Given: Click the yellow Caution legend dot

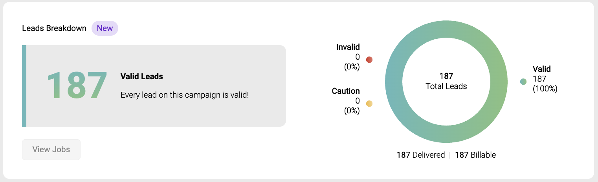Looking at the screenshot, I should [x=369, y=104].
